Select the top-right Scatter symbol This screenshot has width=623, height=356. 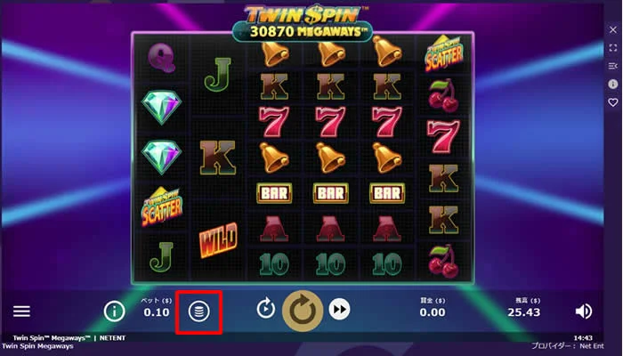(x=444, y=54)
